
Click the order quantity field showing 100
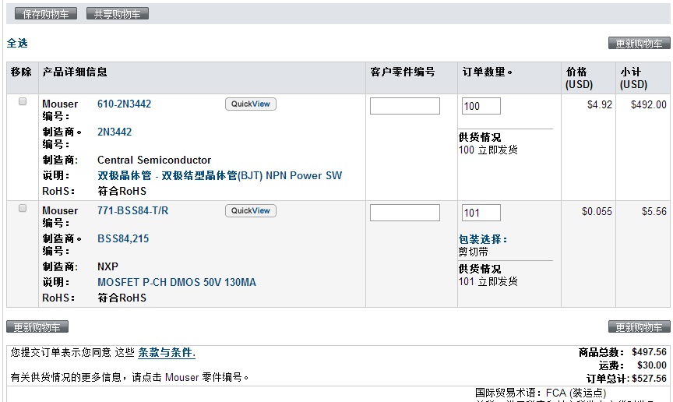(481, 106)
